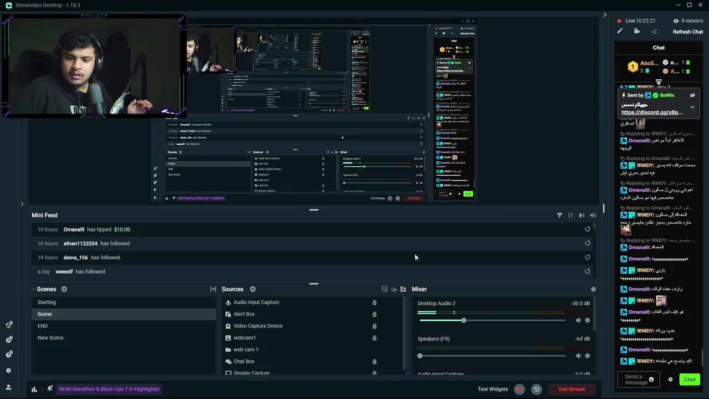The width and height of the screenshot is (709, 399).
Task: Start recording with the REC button
Action: point(520,389)
